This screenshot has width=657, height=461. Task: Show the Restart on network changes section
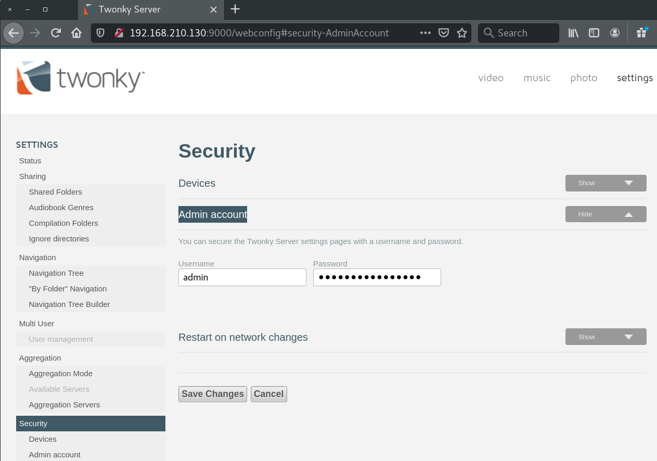click(x=606, y=337)
